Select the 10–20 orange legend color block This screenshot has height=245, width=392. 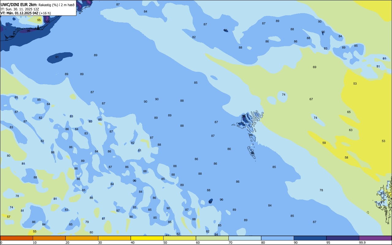coord(49,238)
